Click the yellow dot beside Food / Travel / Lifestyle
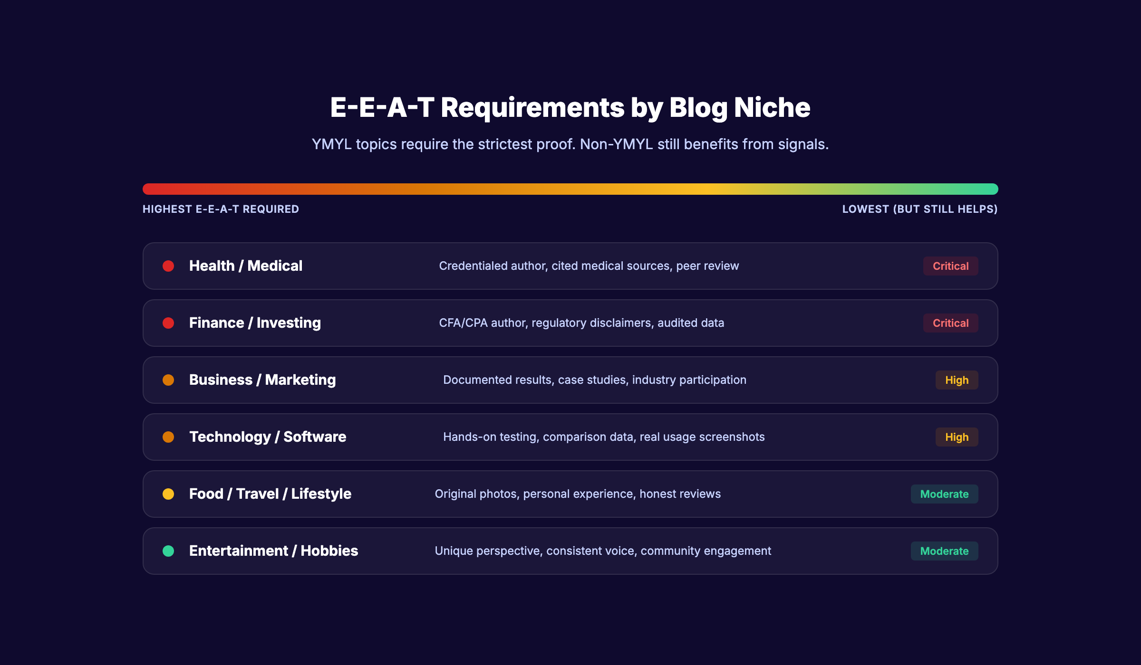This screenshot has width=1141, height=665. 169,494
